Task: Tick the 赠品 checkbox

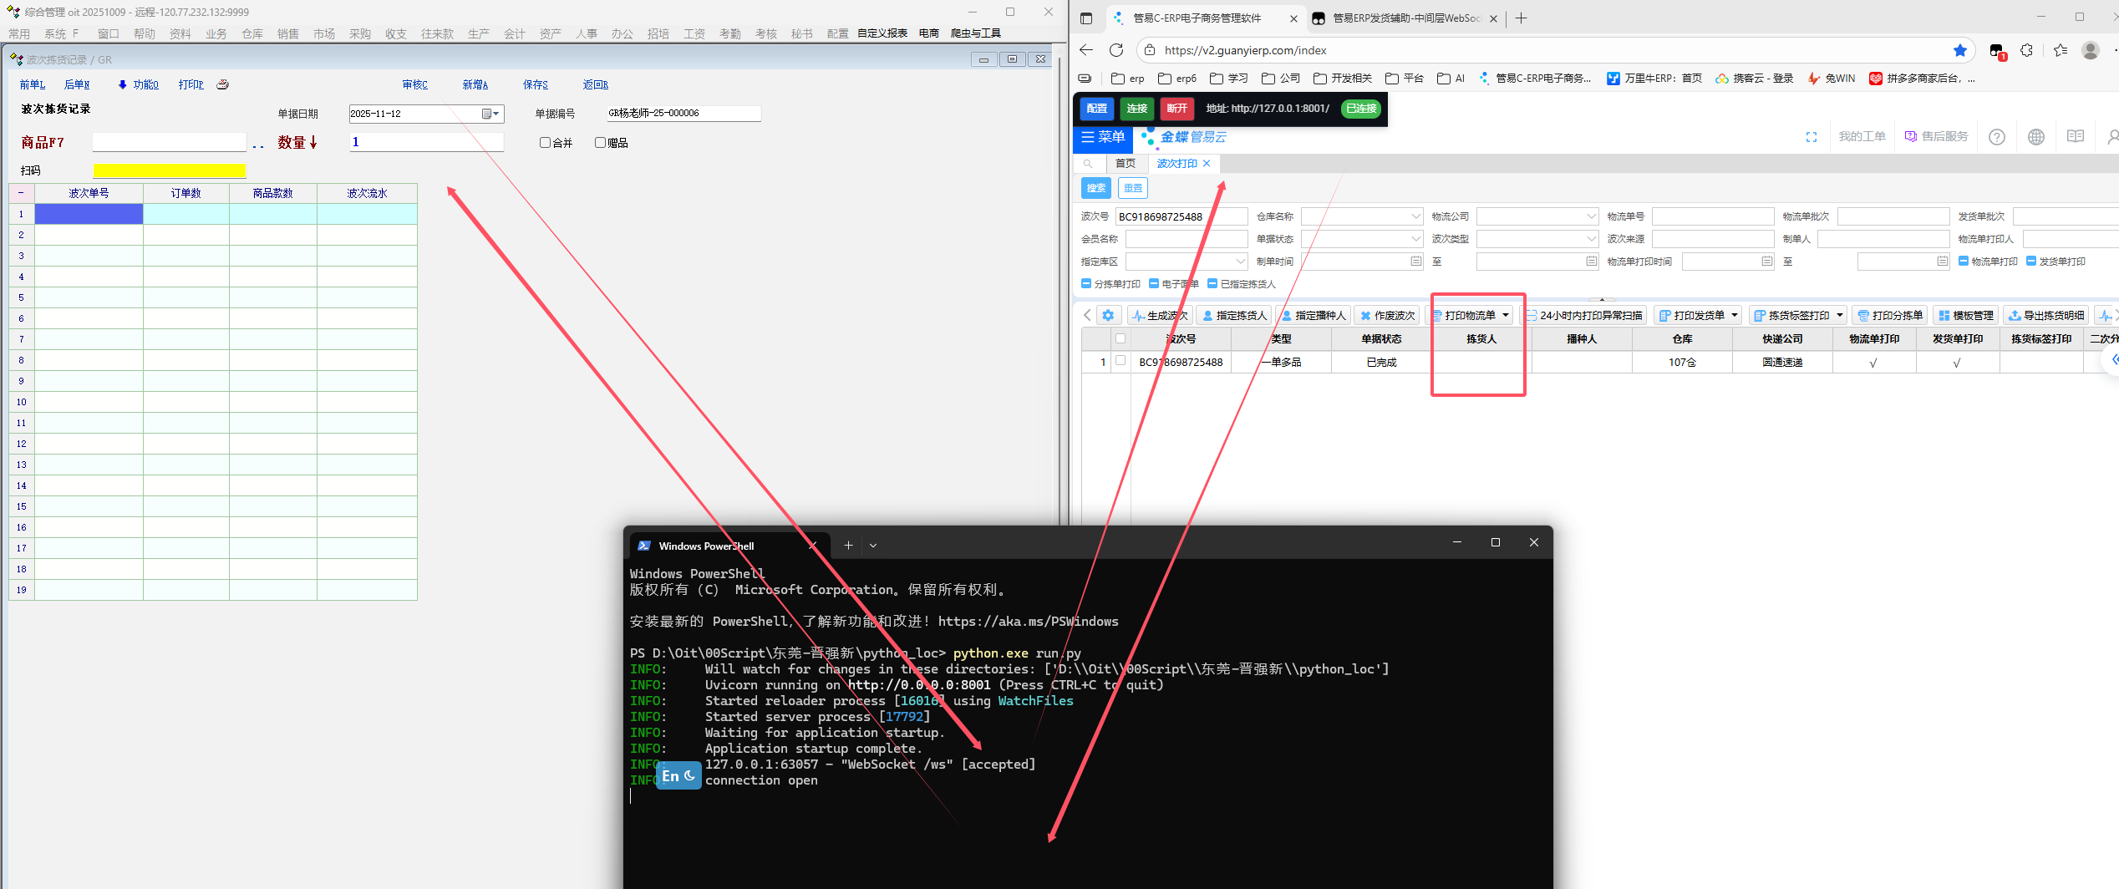Action: tap(600, 143)
